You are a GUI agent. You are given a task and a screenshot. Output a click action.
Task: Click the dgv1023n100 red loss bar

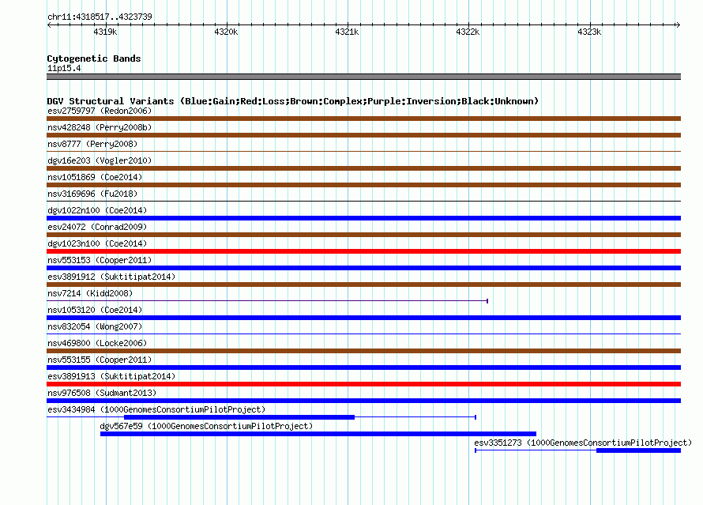point(363,251)
